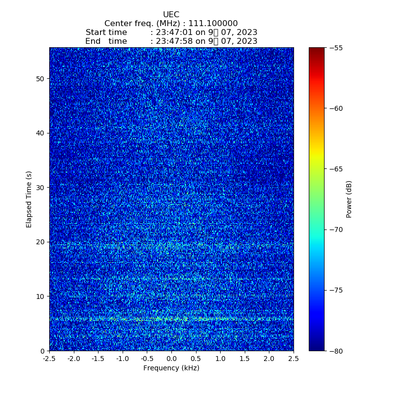
Task: Click the dark blue bottom of the colorbar
Action: 317,347
